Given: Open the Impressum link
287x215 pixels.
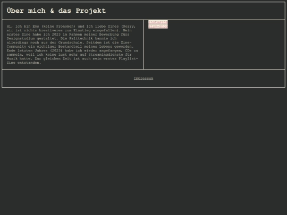Looking at the screenshot, I should (x=143, y=79).
